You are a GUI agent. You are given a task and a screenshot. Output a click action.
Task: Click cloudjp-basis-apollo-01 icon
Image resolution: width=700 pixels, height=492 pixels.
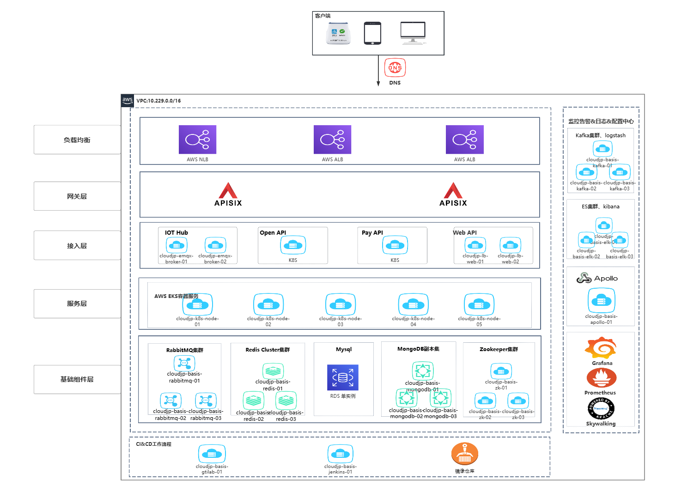point(601,301)
